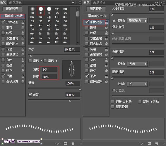Image resolution: width=166 pixels, height=146 pixels.
Task: Click left panel collapse double-arrow icon
Action: tap(73, 2)
